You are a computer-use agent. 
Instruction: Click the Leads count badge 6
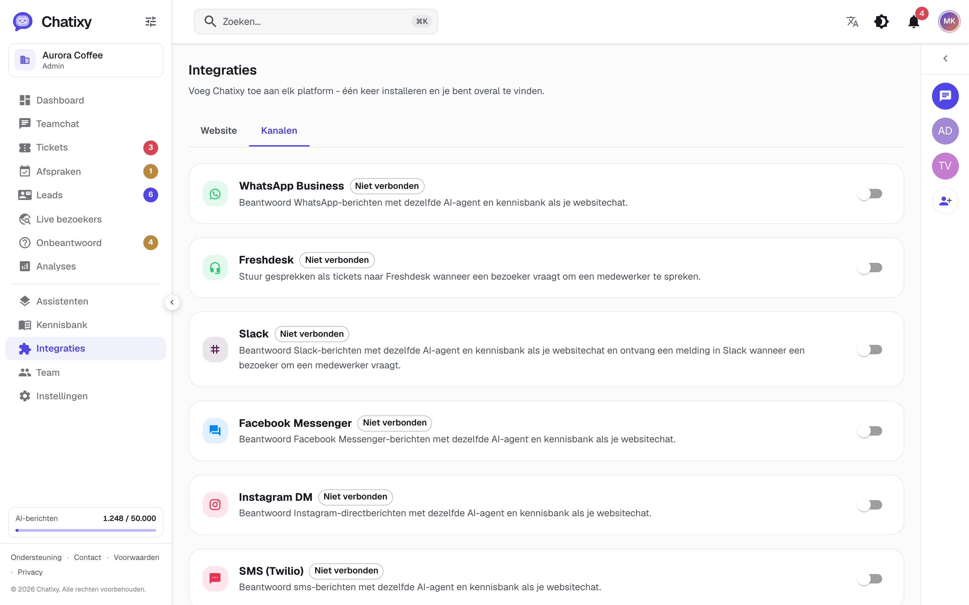(x=150, y=195)
